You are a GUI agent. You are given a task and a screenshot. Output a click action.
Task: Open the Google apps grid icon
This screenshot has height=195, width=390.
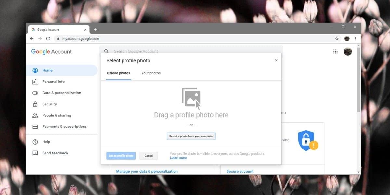335,51
